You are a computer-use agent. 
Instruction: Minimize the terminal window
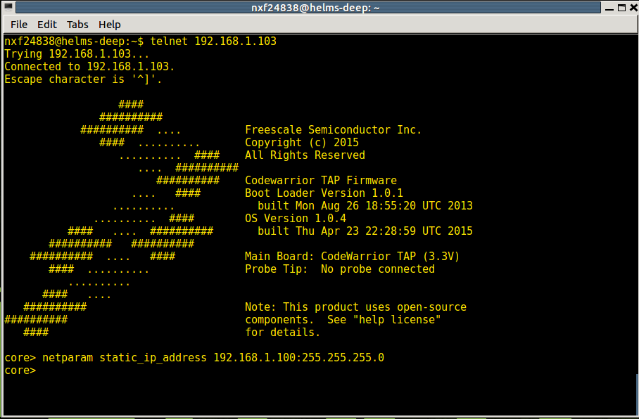tap(609, 8)
